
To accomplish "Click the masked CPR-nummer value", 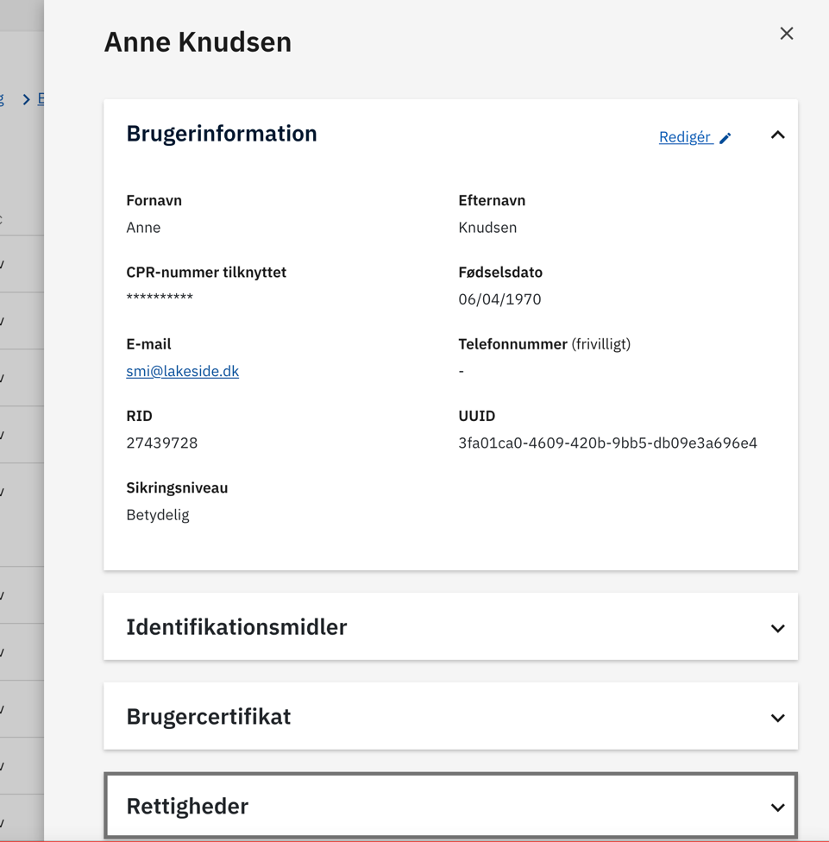I will coord(160,297).
